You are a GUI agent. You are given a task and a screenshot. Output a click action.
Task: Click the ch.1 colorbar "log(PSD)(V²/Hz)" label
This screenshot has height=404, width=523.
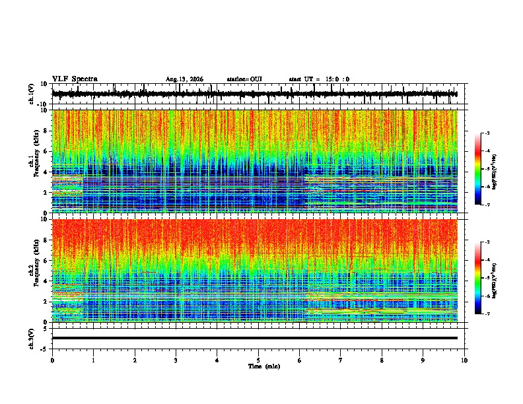(495, 172)
